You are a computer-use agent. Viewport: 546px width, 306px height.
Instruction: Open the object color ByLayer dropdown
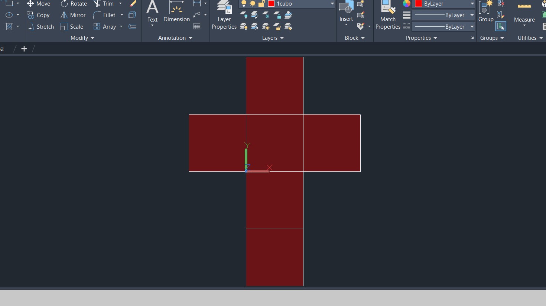tap(472, 4)
